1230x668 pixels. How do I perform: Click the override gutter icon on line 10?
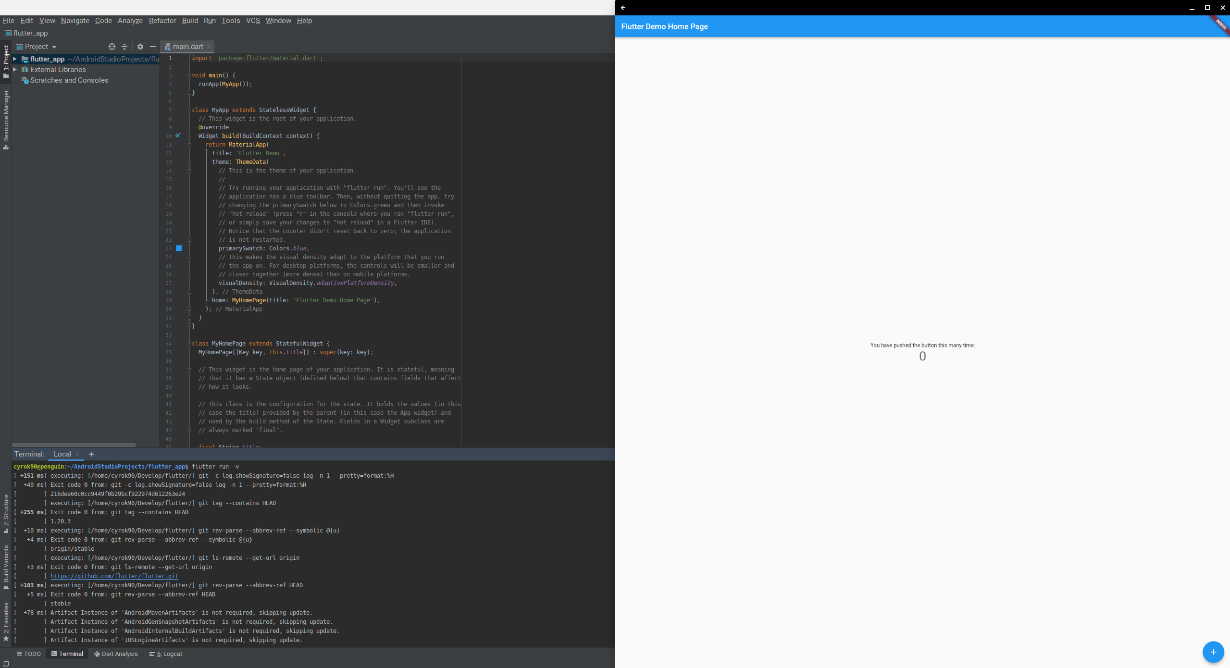click(178, 136)
